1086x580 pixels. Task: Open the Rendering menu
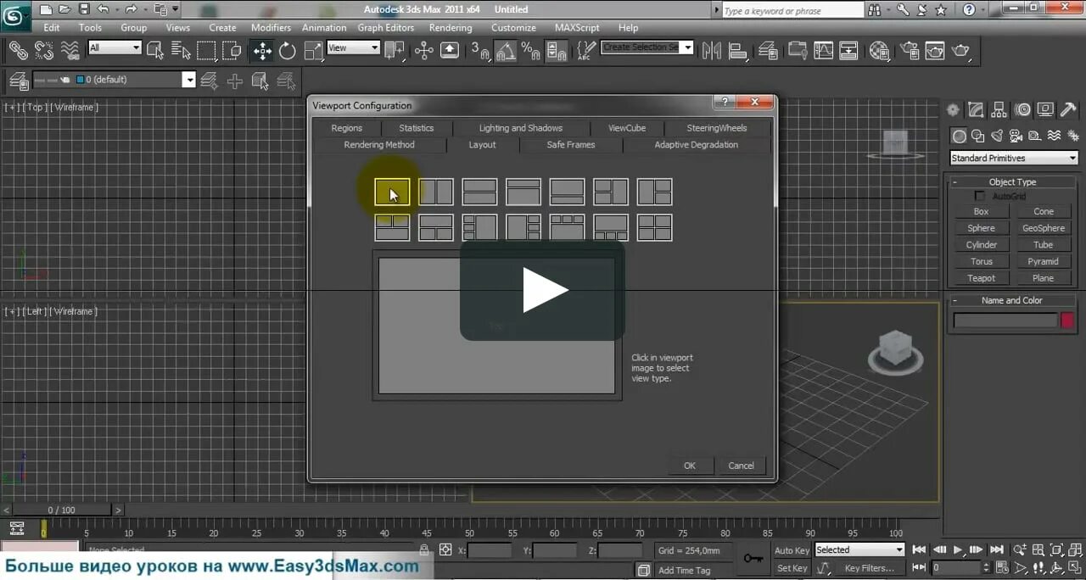pos(451,27)
